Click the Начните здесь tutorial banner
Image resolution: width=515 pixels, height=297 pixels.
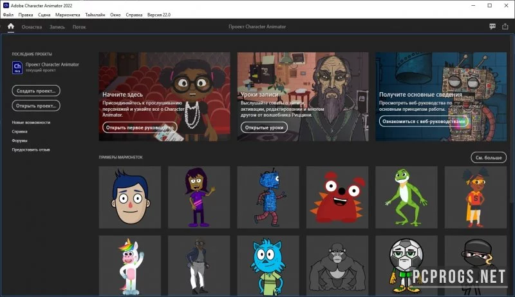coord(165,97)
